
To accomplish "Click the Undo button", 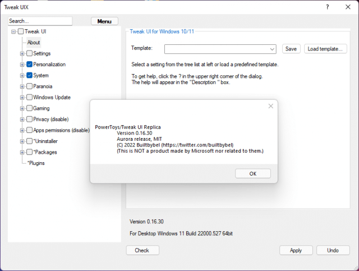I will [x=333, y=250].
